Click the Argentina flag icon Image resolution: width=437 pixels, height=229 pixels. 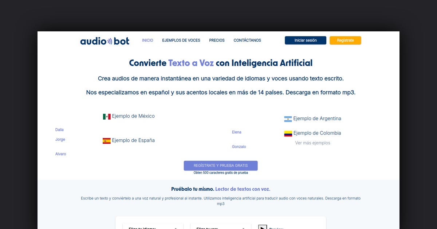[288, 119]
